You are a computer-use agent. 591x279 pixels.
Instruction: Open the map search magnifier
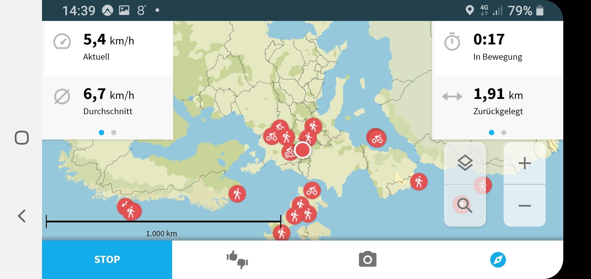click(465, 206)
